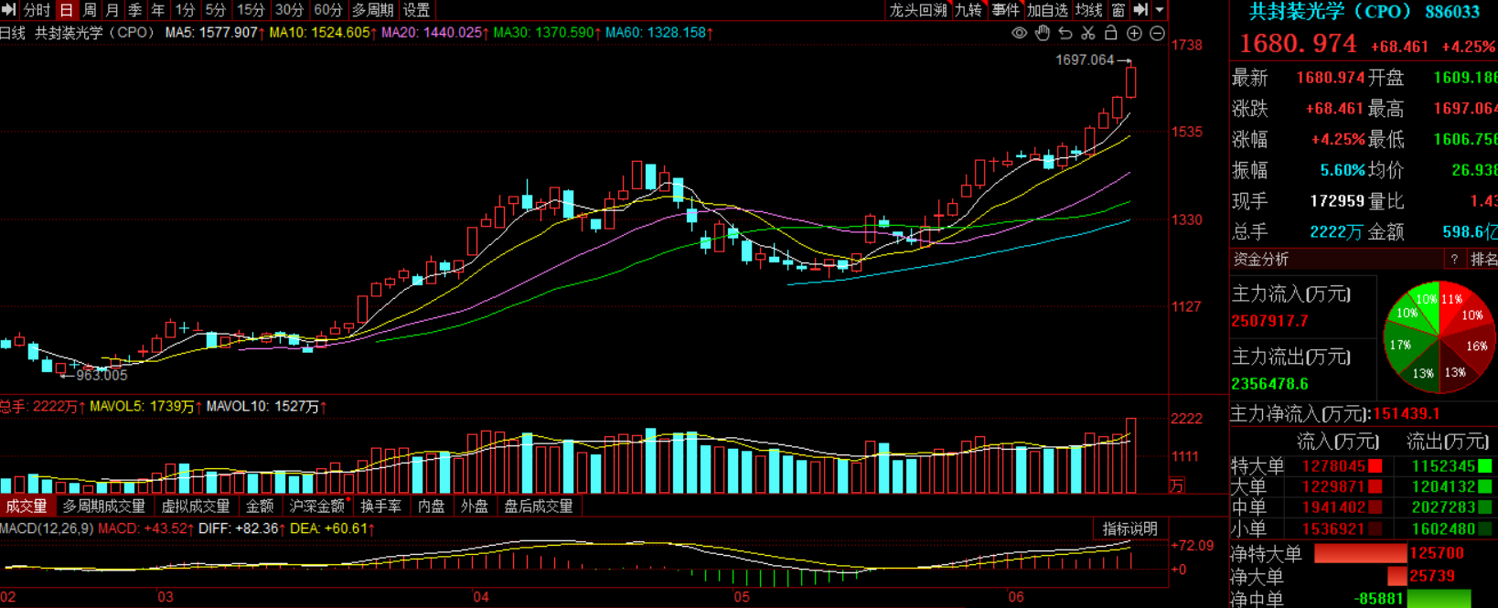Open the help question mark in 资金分析
The image size is (1498, 608).
pos(1454,260)
